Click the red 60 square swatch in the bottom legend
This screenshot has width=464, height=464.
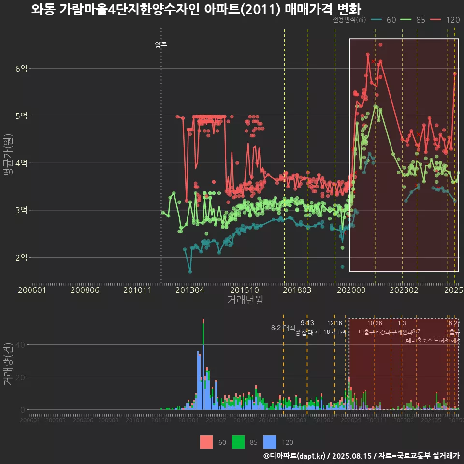tap(206, 442)
